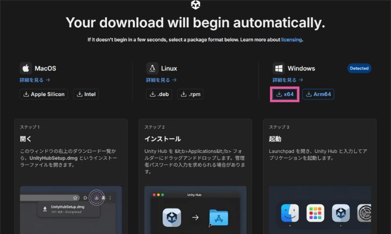Download the .deb package
391x234 pixels.
pos(159,94)
